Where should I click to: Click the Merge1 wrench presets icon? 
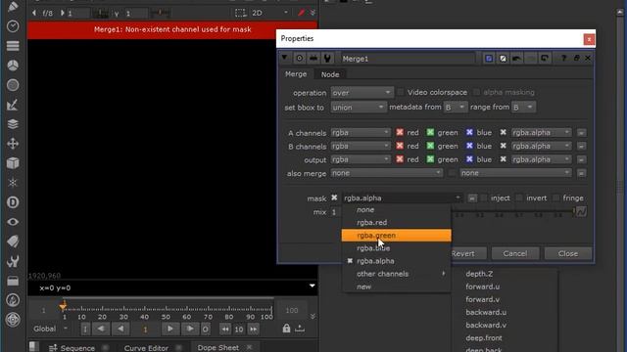[x=327, y=59]
